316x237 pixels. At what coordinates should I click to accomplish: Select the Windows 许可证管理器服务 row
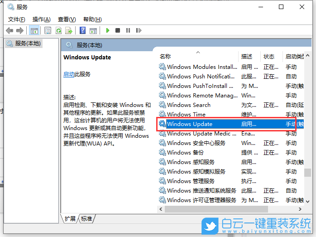coord(231,200)
